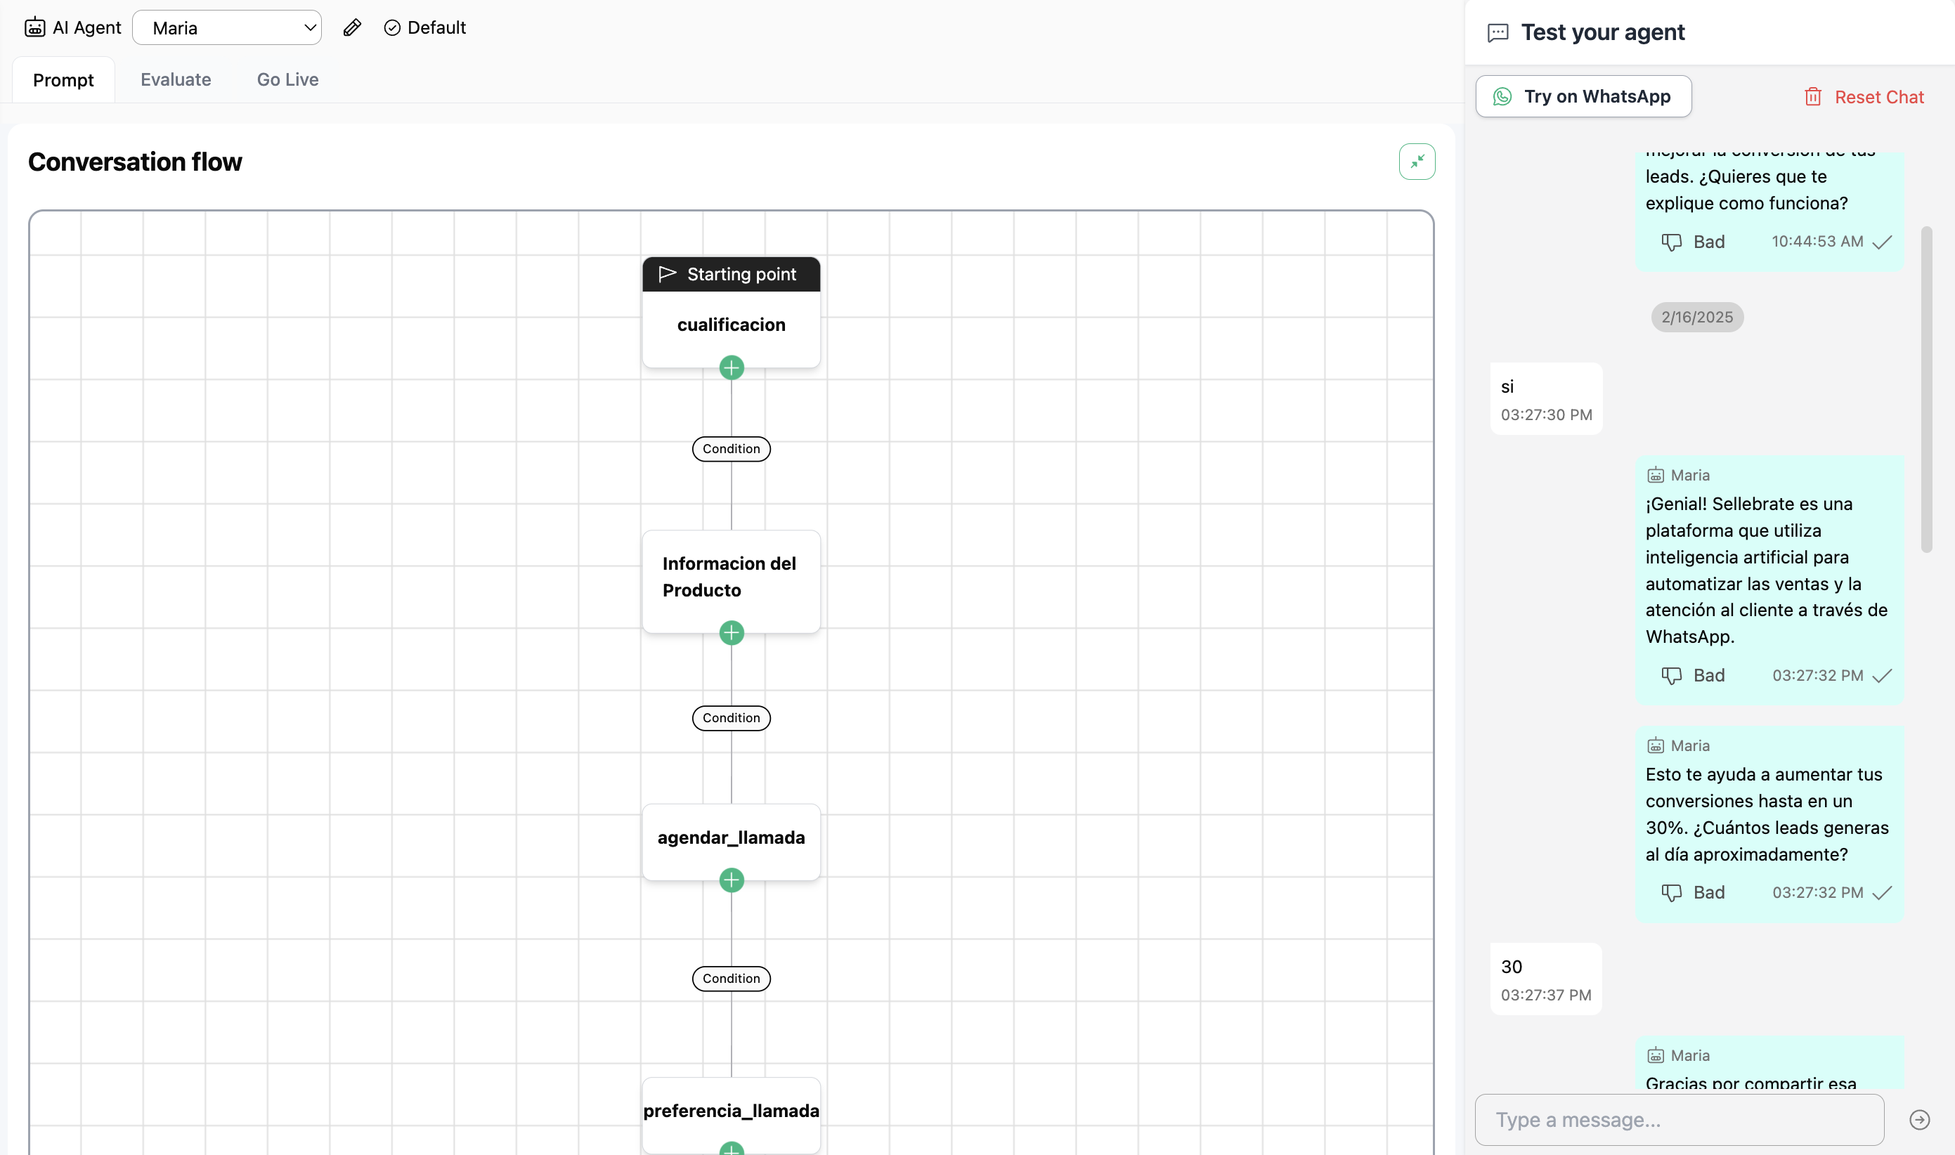Click the Maria robot icon above Gracias message

(1656, 1055)
